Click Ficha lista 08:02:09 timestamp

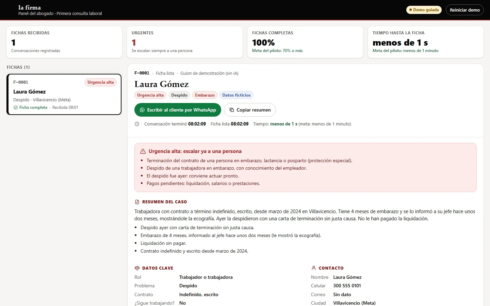[229, 124]
